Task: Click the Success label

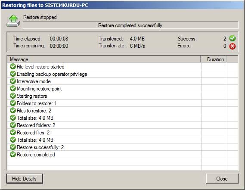Action: [187, 39]
